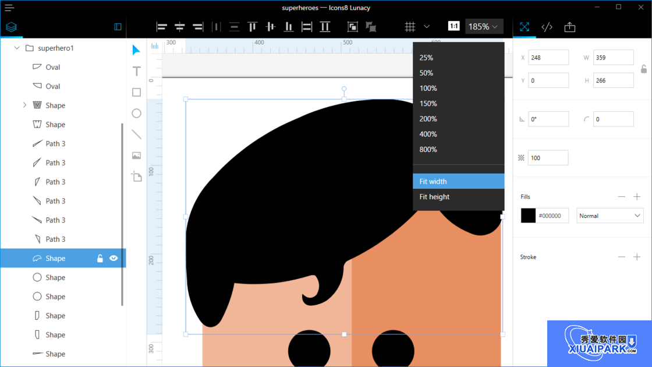652x367 pixels.
Task: Open the export panel tab
Action: point(570,27)
